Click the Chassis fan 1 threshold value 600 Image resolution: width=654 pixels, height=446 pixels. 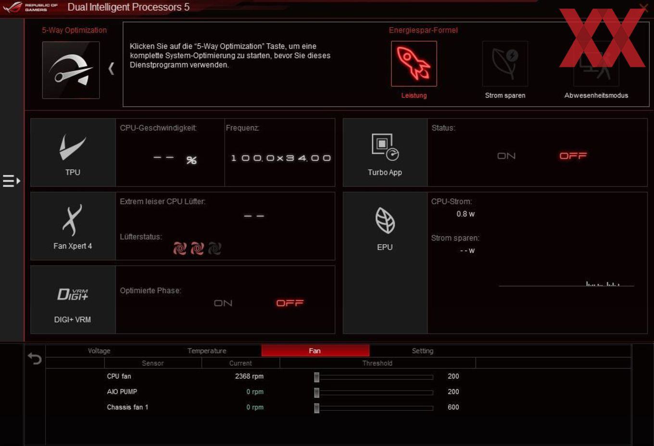click(x=453, y=407)
